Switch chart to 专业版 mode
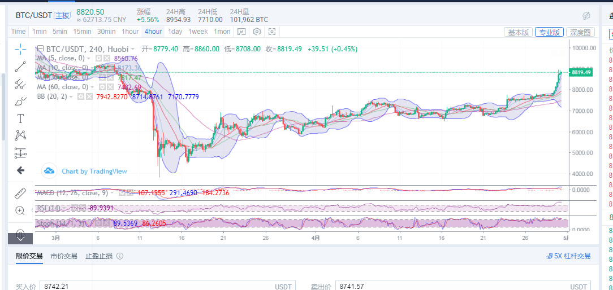Image resolution: width=613 pixels, height=290 pixels. (x=549, y=32)
